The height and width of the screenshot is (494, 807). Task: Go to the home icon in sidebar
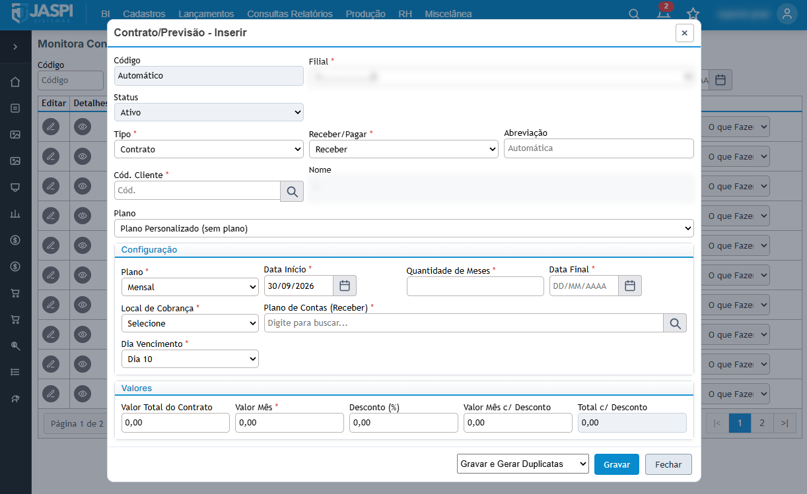coord(15,82)
